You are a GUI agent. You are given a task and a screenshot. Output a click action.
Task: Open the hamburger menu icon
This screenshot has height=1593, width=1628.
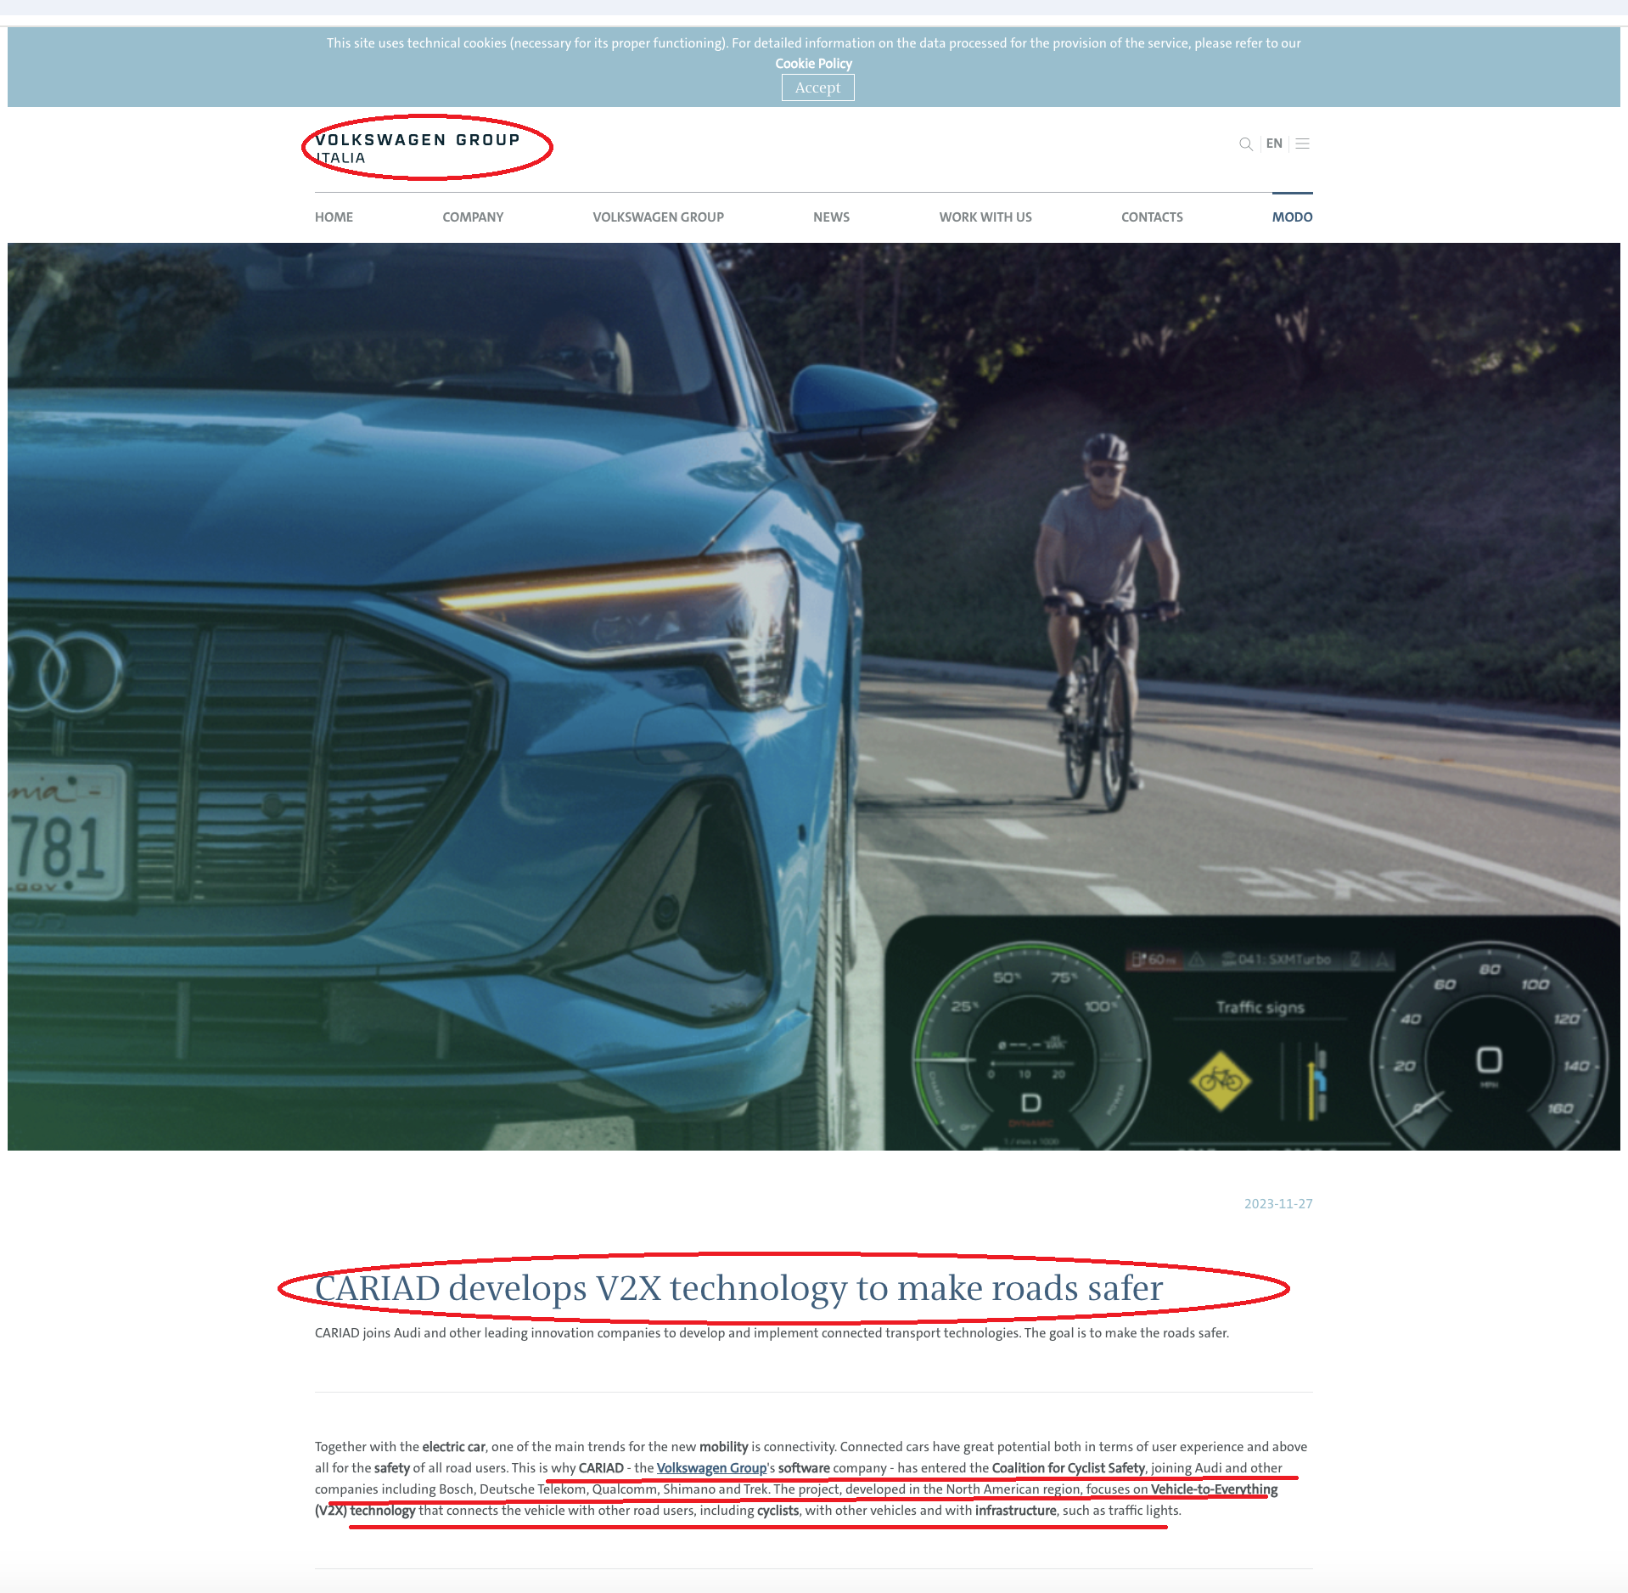(1302, 144)
